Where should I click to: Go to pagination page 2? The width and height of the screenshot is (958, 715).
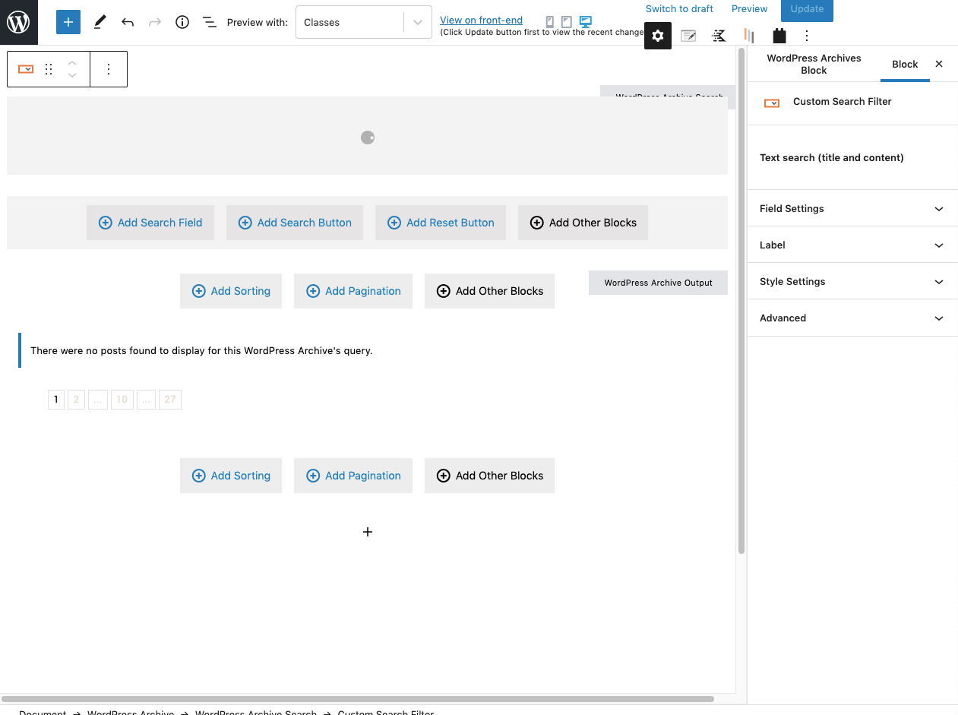(77, 400)
